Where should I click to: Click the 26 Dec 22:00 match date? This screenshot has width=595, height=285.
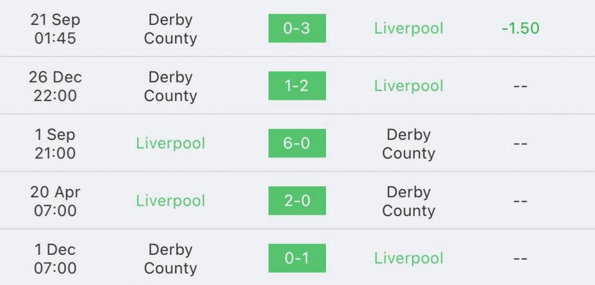[x=55, y=86]
